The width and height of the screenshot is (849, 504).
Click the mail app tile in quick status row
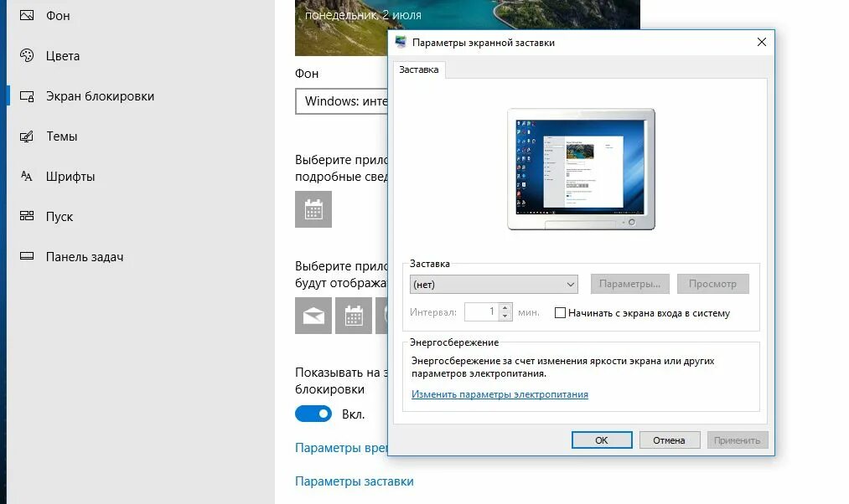[313, 316]
